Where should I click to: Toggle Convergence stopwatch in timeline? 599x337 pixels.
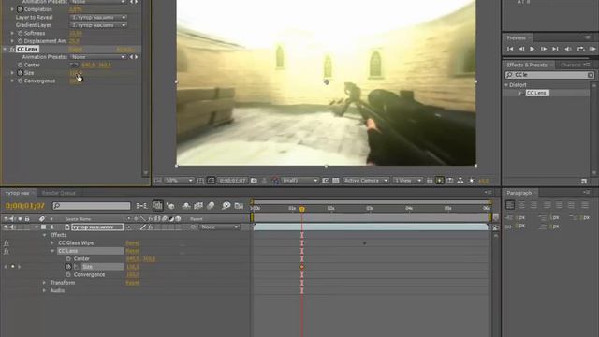coord(68,274)
